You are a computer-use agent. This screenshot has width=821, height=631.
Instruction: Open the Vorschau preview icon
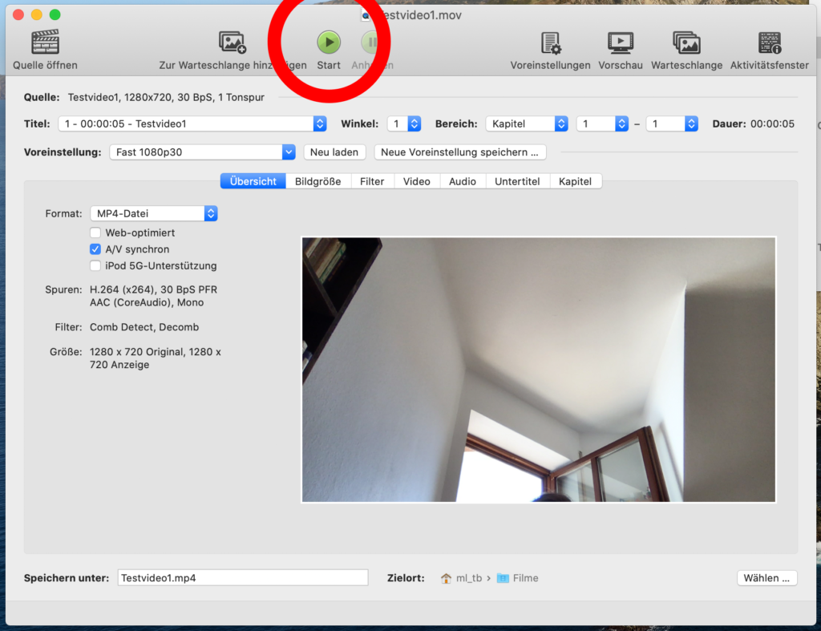pyautogui.click(x=620, y=42)
